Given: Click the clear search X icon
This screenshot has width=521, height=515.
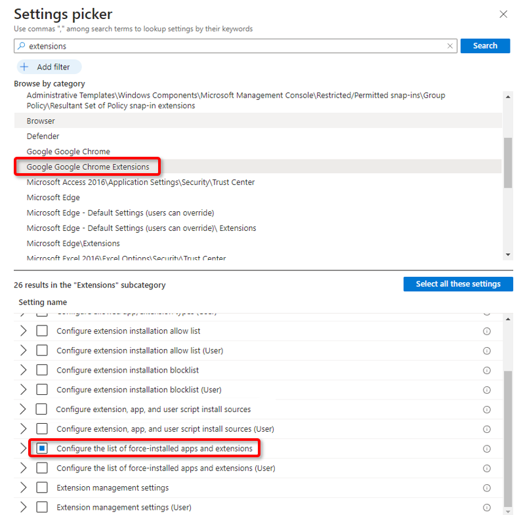Looking at the screenshot, I should pos(450,46).
